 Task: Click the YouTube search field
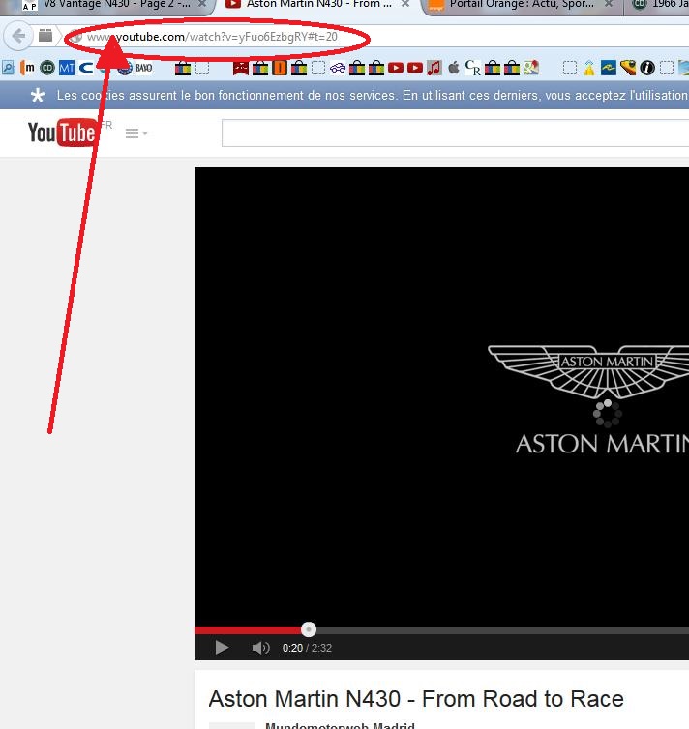pos(455,133)
